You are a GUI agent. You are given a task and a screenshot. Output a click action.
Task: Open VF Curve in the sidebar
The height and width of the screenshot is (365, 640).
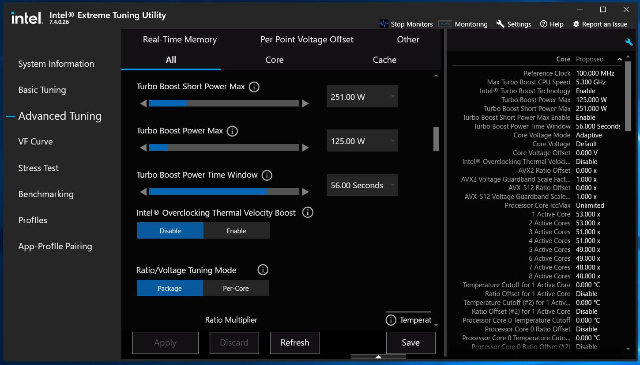coord(35,141)
